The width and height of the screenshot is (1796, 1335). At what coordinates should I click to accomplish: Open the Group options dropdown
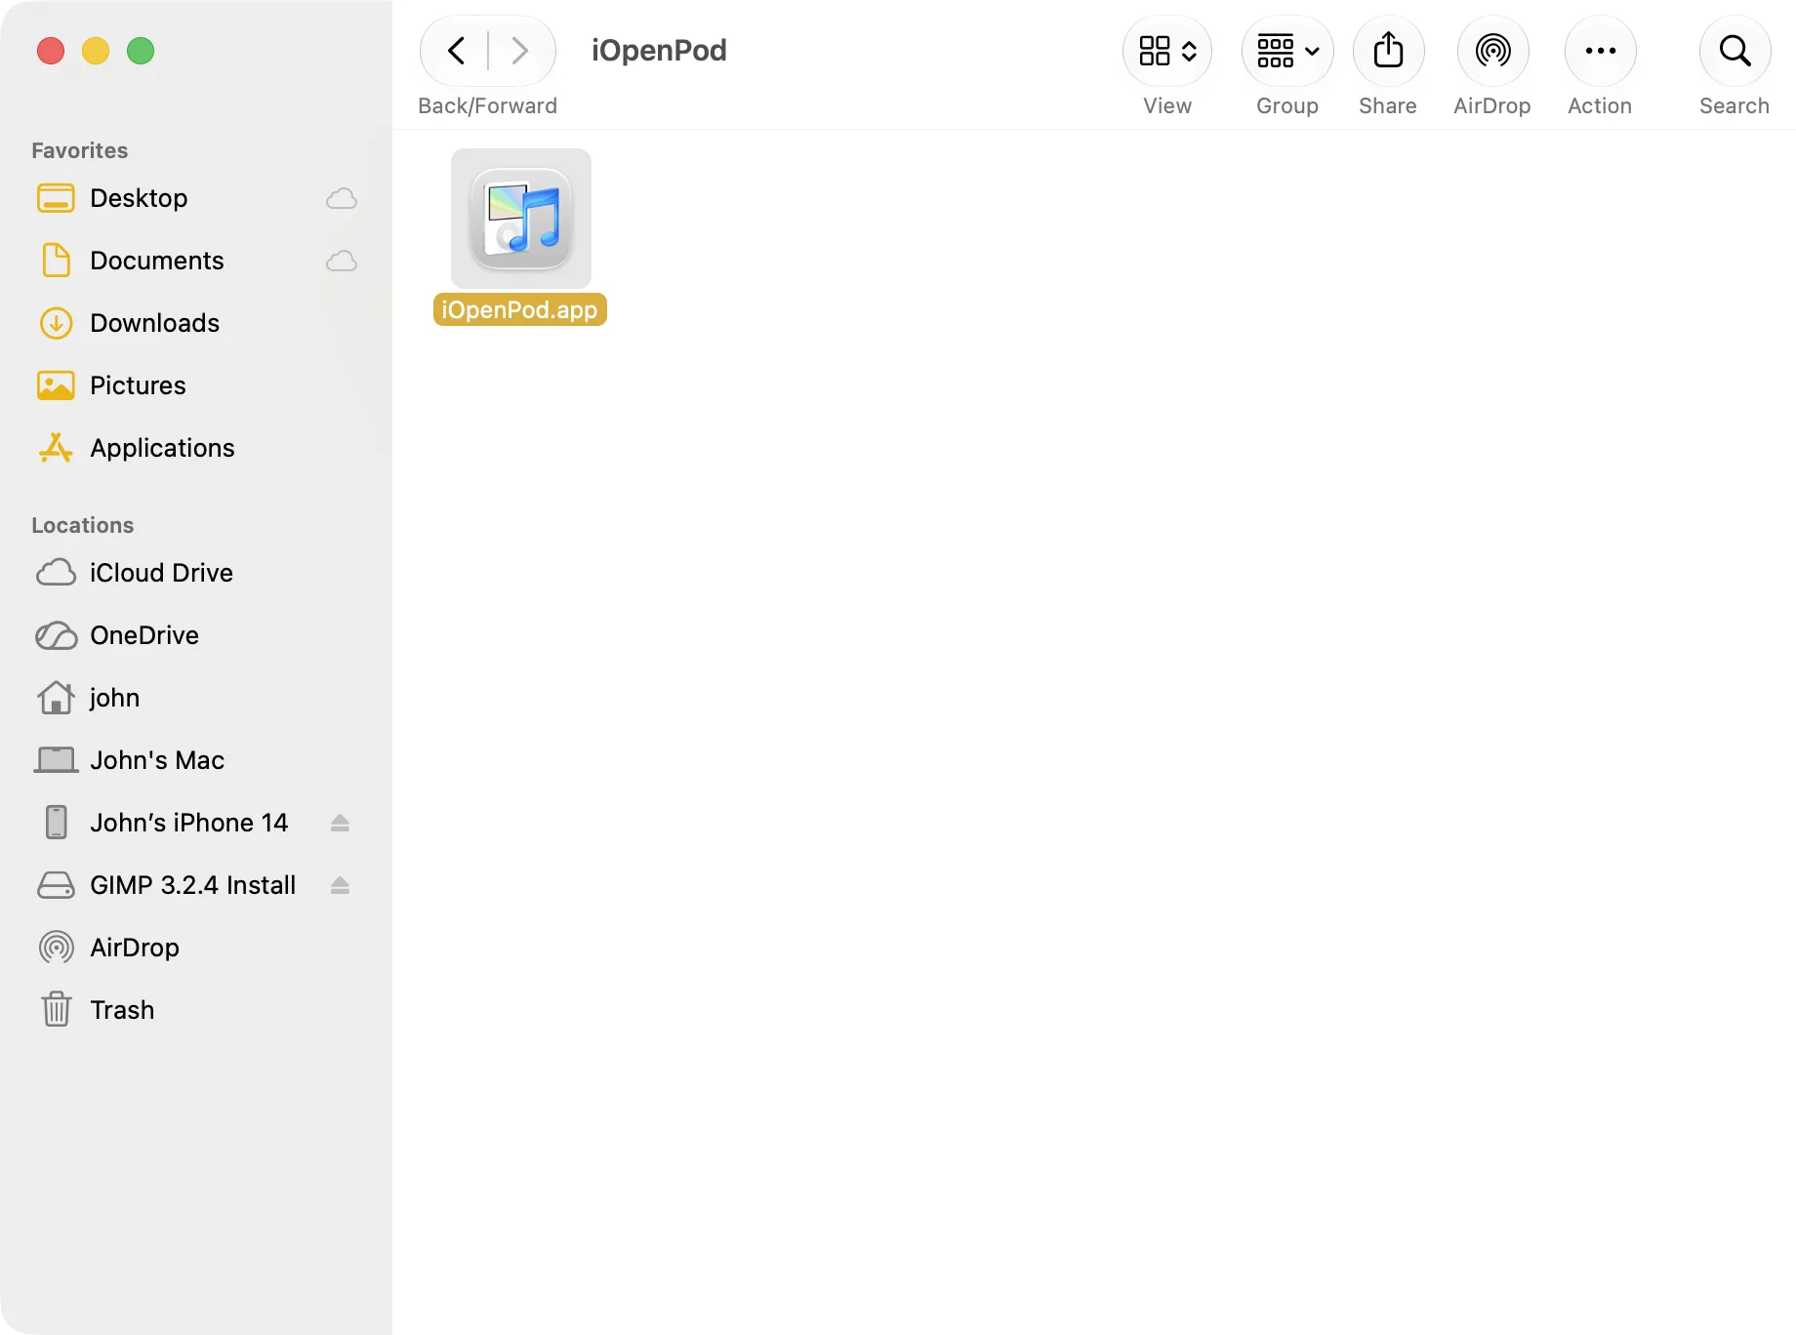click(1287, 51)
